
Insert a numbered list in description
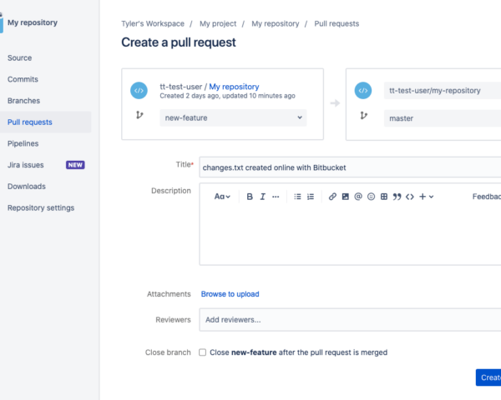click(311, 197)
